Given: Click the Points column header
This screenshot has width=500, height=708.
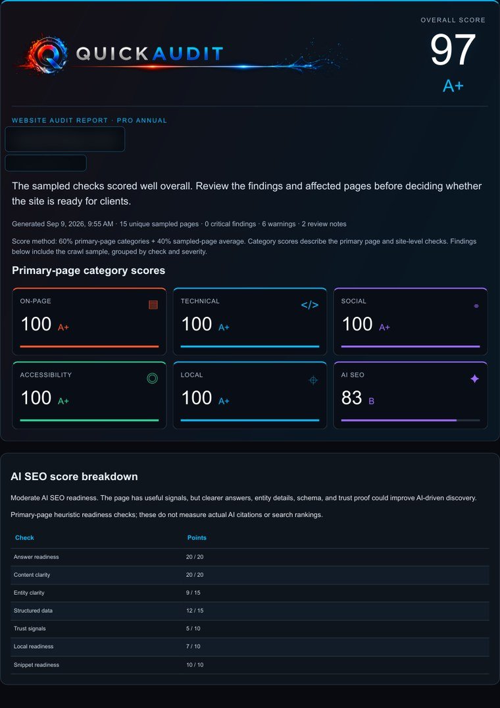Looking at the screenshot, I should click(x=197, y=538).
